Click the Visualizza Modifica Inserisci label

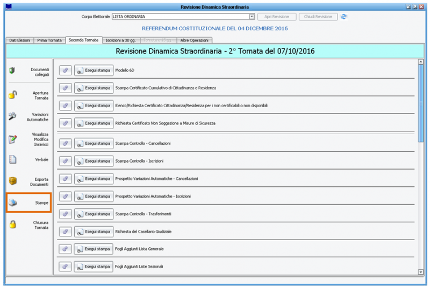coord(40,139)
